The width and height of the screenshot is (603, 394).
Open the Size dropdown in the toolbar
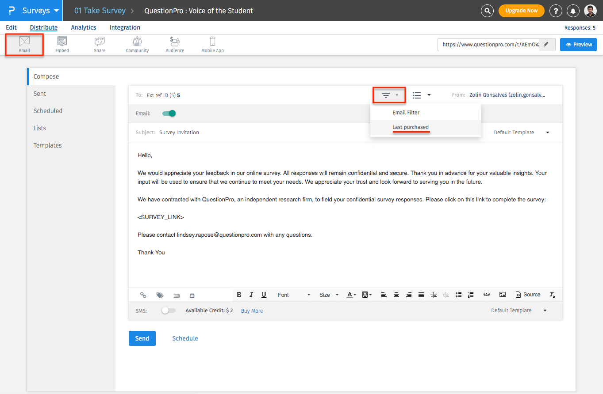click(x=329, y=295)
